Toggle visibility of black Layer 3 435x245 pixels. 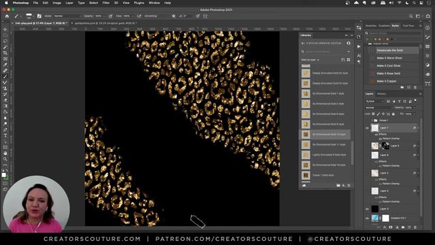[367, 209]
